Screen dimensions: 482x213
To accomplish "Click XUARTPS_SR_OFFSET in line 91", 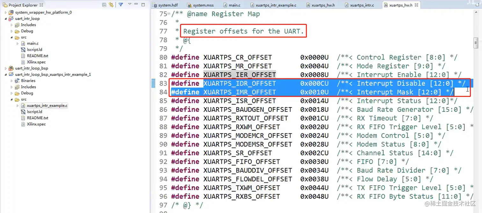I will [237, 153].
